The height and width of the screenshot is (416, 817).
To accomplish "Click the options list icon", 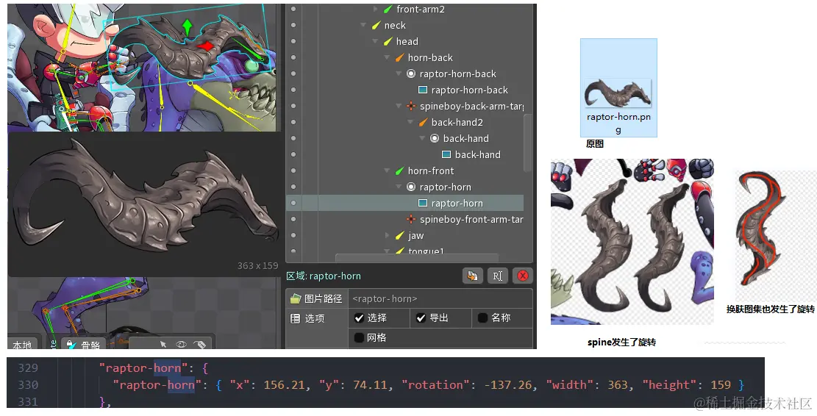I will 296,318.
